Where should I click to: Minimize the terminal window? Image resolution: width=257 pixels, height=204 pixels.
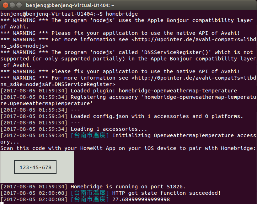(12, 5)
